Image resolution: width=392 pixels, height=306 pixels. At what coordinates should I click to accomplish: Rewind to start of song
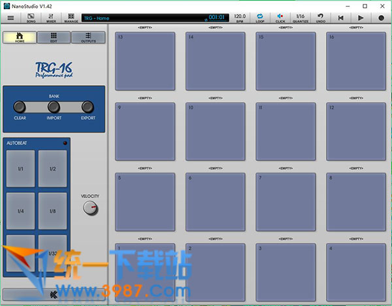click(340, 18)
